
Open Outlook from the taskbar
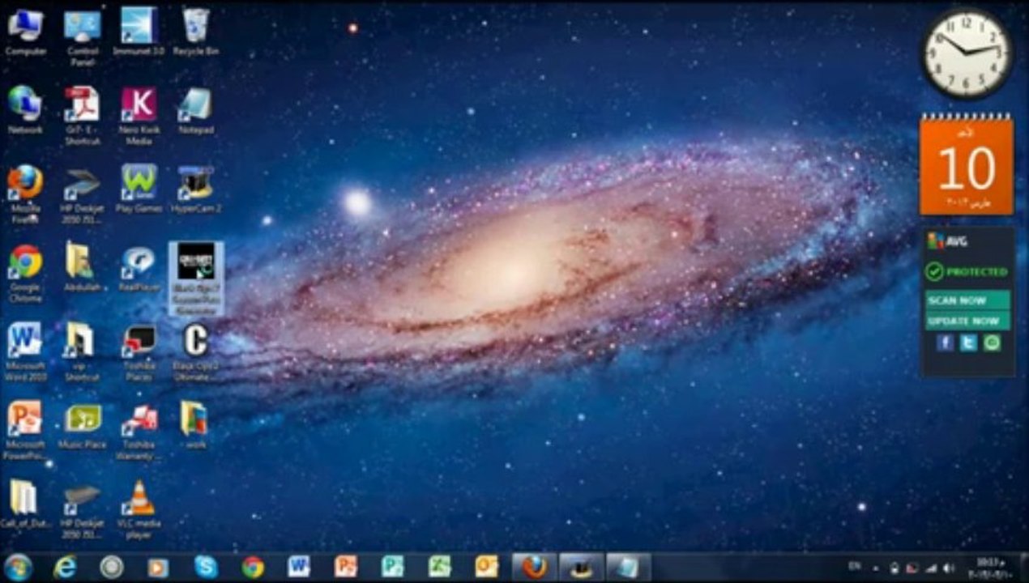point(487,567)
